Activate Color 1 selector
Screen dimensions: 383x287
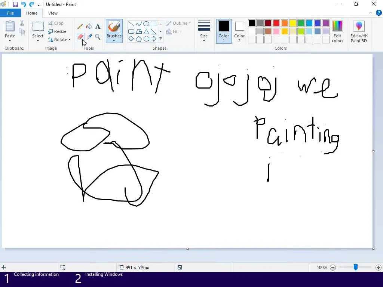tap(224, 32)
